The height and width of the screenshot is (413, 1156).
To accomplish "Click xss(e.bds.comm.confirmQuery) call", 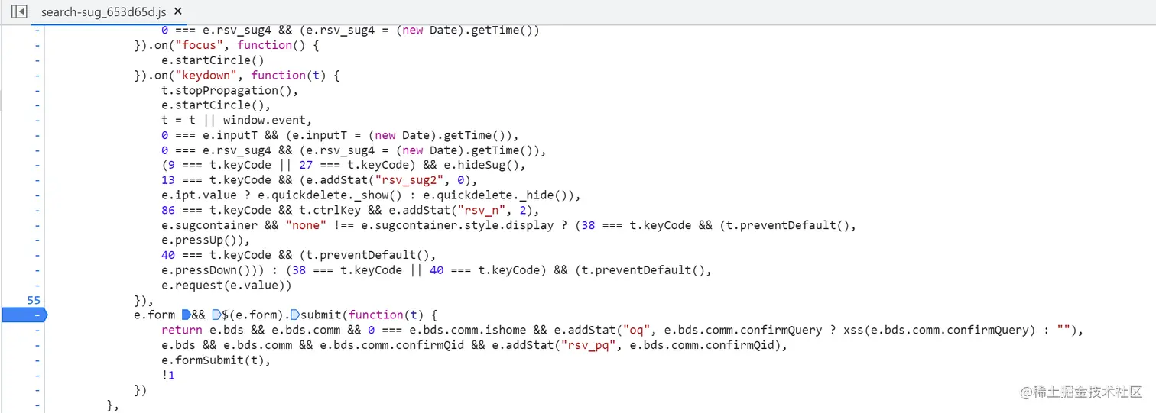I will tap(937, 330).
